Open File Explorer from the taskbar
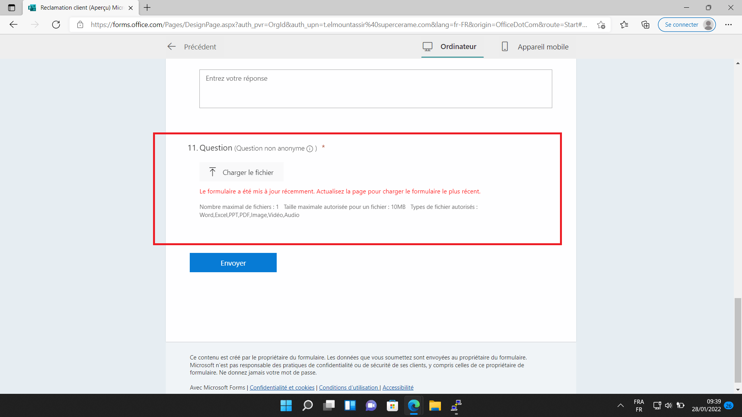 tap(435, 405)
